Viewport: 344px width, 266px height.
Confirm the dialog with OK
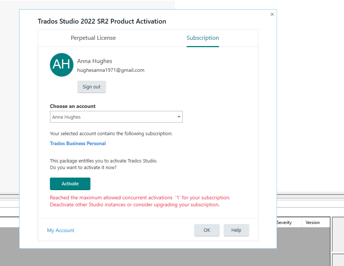tap(207, 230)
